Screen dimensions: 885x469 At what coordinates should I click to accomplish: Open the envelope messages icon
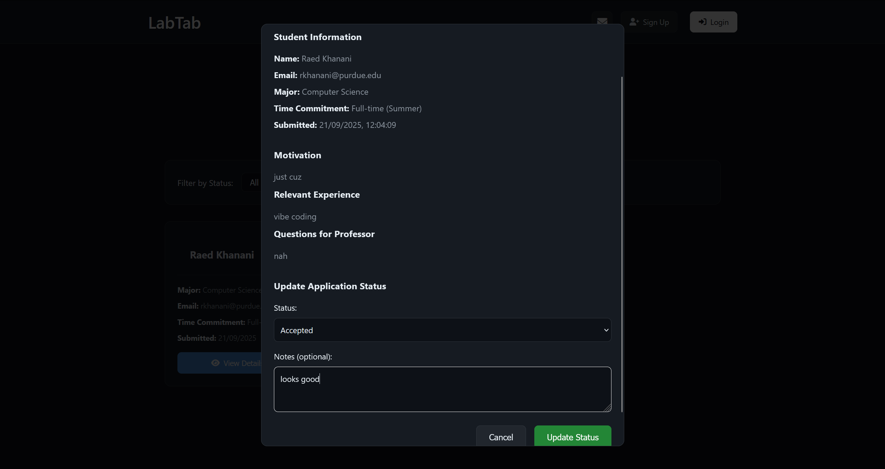point(602,21)
